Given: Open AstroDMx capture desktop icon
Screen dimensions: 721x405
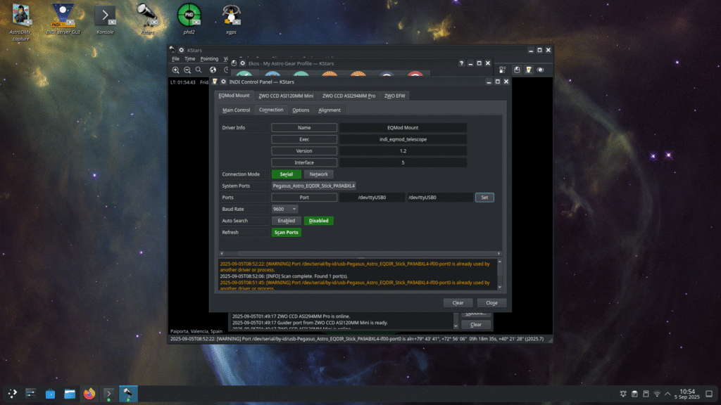Looking at the screenshot, I should point(20,22).
